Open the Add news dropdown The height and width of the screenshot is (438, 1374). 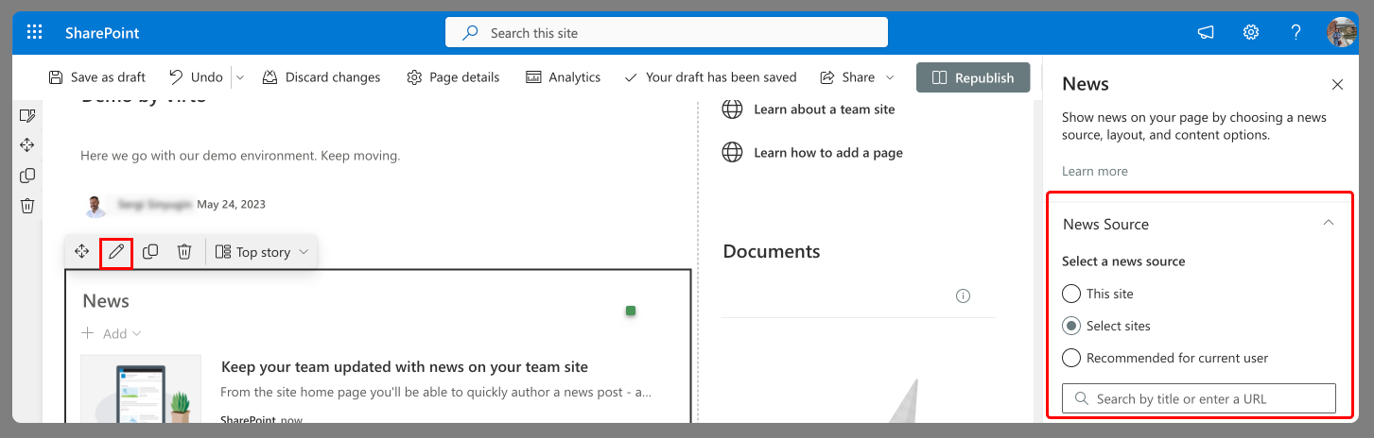pos(112,333)
